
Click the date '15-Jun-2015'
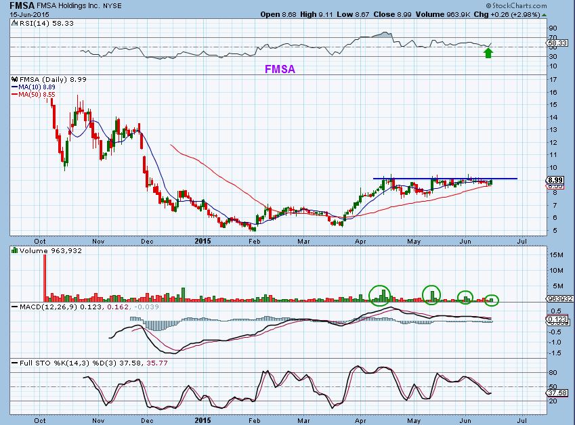(29, 15)
